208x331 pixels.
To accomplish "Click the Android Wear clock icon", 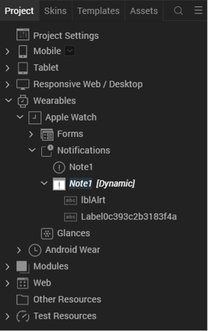I will tap(35, 250).
